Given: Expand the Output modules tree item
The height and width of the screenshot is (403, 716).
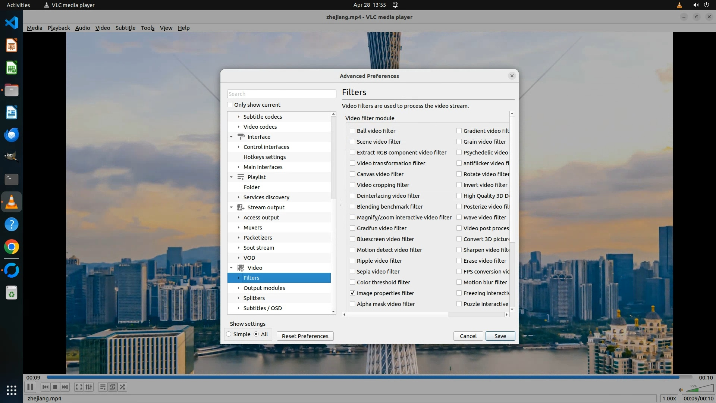Looking at the screenshot, I should 239,288.
